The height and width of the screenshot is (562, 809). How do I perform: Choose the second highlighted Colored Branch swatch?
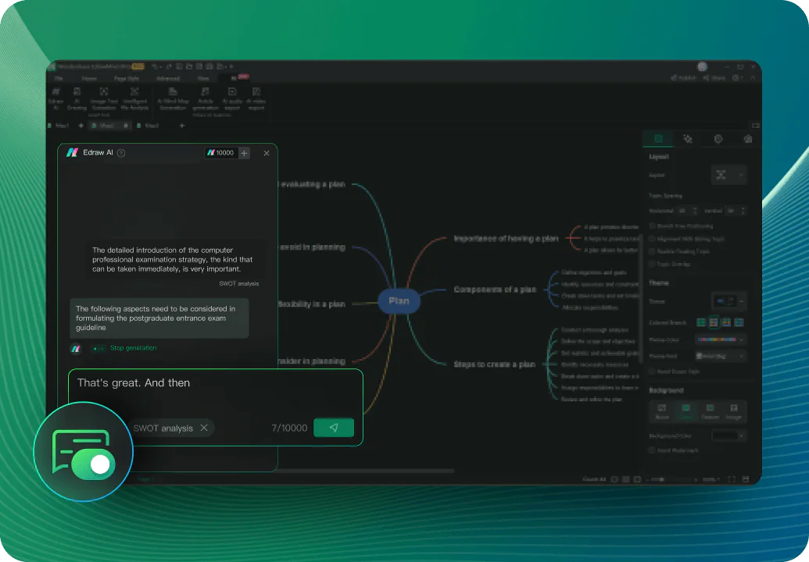[714, 322]
